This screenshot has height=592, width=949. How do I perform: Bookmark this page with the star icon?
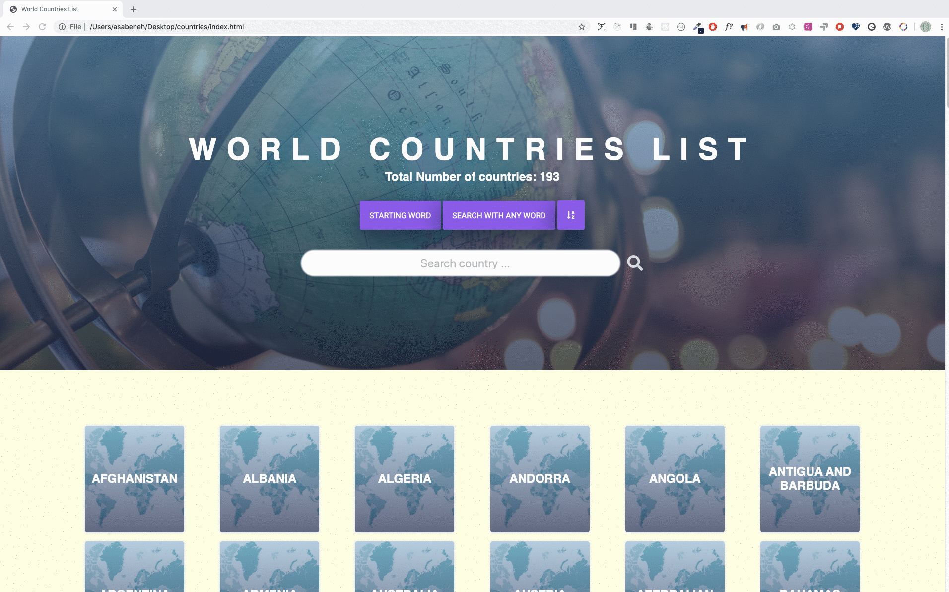pyautogui.click(x=582, y=27)
